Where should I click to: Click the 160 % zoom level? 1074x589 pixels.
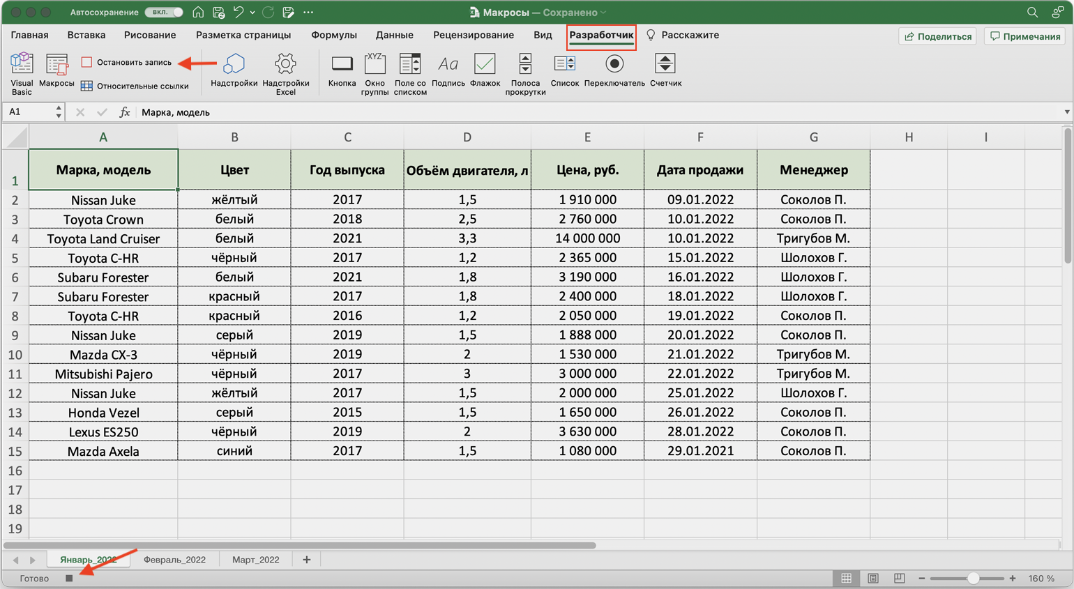click(x=1041, y=578)
